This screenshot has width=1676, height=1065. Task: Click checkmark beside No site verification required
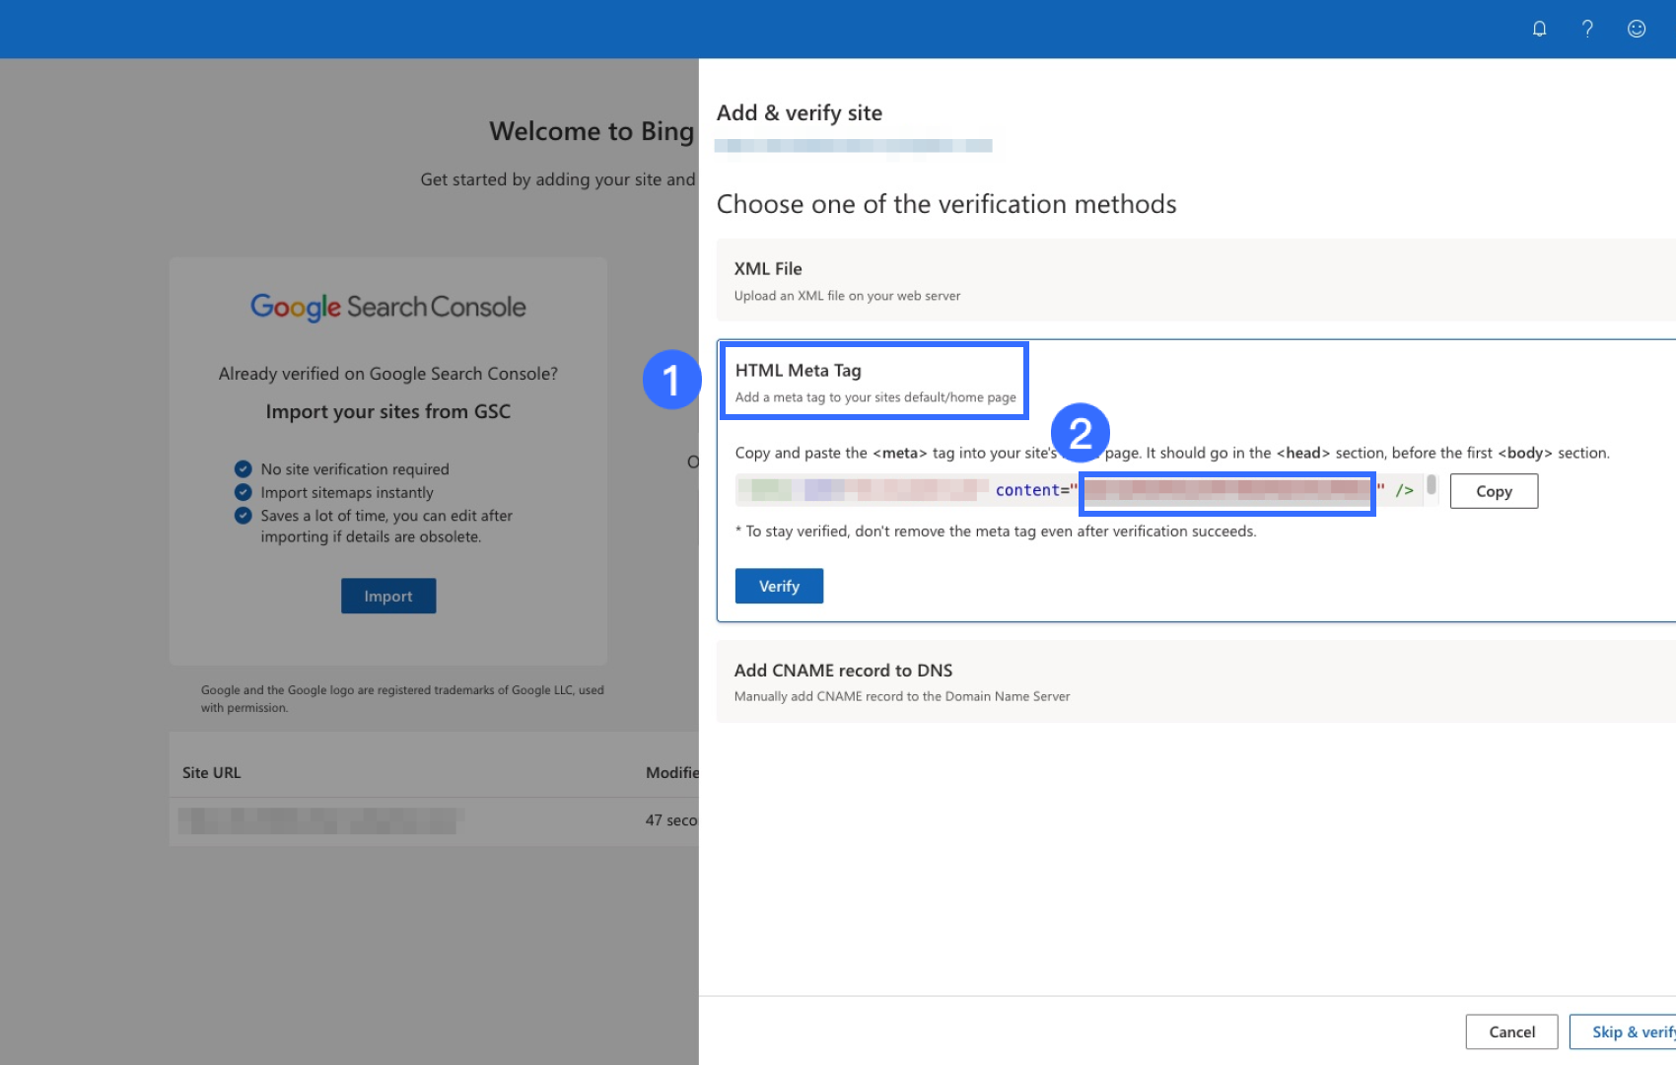[244, 469]
